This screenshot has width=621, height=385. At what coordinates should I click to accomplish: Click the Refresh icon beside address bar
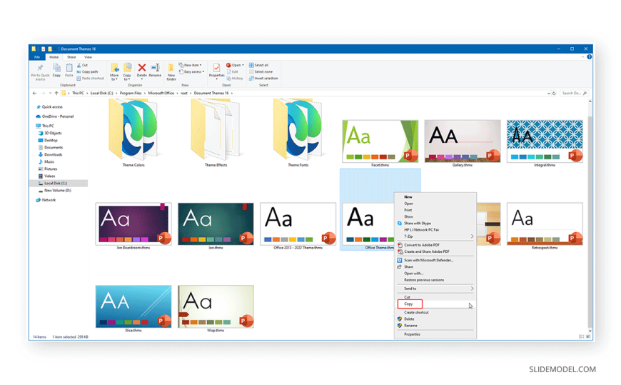tap(554, 93)
